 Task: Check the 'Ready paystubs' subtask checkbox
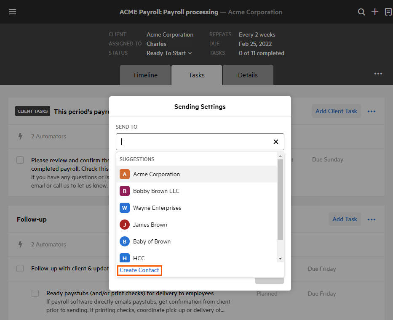coord(35,293)
